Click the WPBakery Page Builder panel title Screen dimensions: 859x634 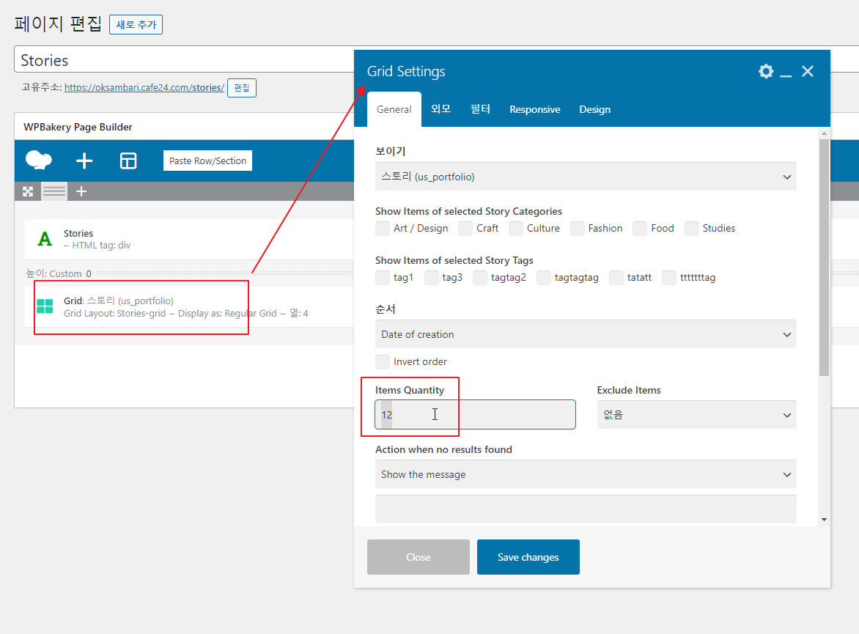point(78,127)
